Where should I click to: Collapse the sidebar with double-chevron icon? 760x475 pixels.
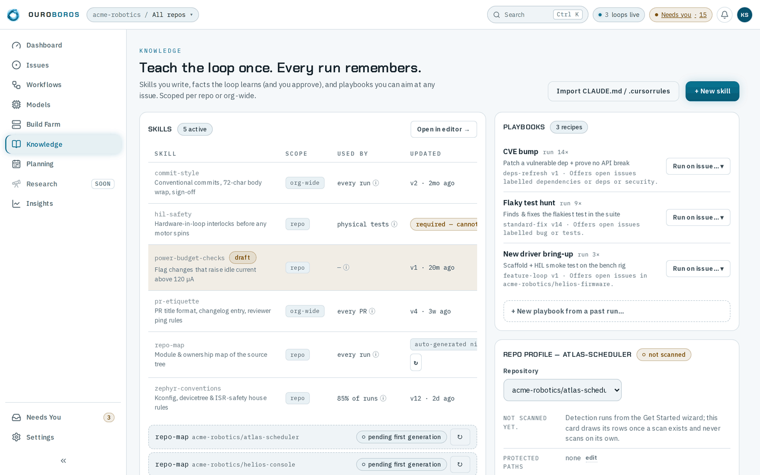point(63,461)
